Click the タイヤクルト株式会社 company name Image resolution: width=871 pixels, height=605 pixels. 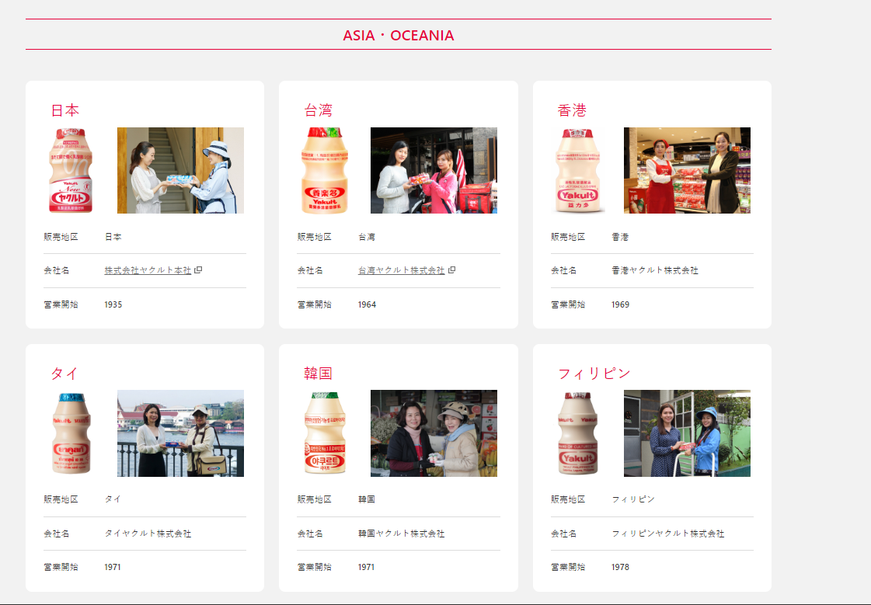click(x=148, y=534)
